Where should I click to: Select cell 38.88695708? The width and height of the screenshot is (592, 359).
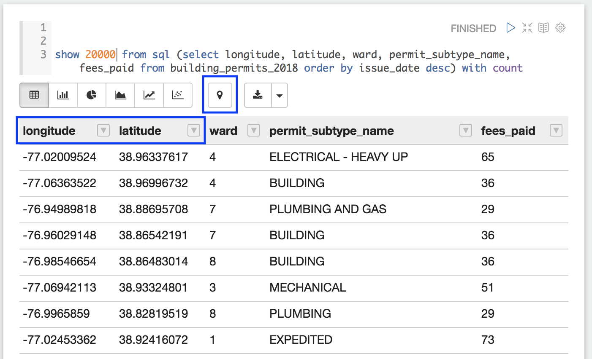point(153,209)
